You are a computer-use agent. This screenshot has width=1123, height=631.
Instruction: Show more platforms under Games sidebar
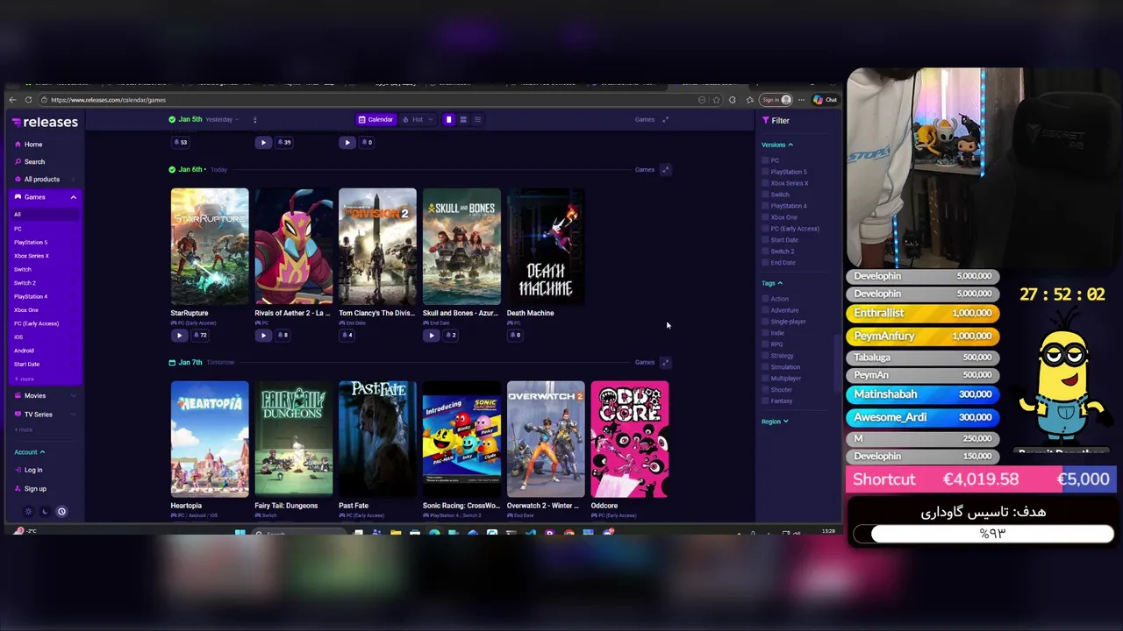click(x=24, y=379)
